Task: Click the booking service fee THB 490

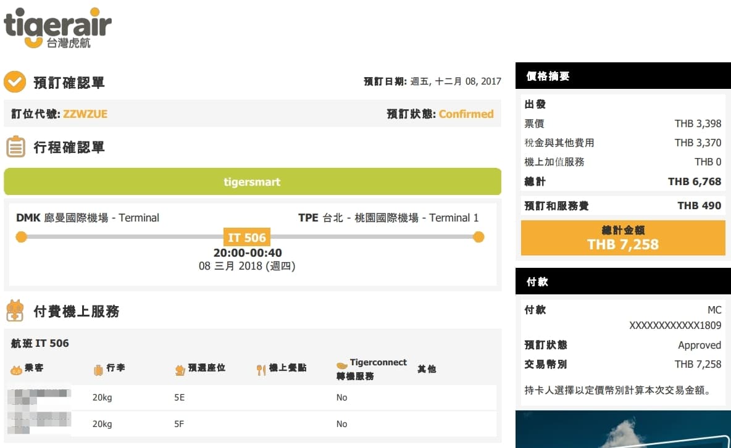Action: [x=700, y=205]
